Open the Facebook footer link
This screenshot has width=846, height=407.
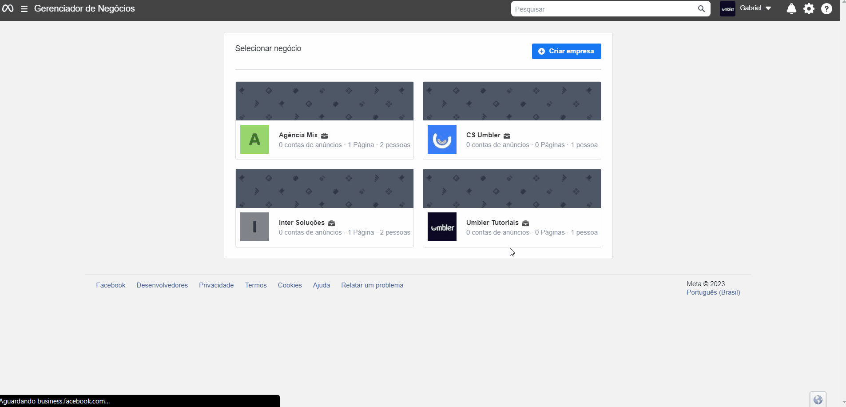(x=111, y=285)
